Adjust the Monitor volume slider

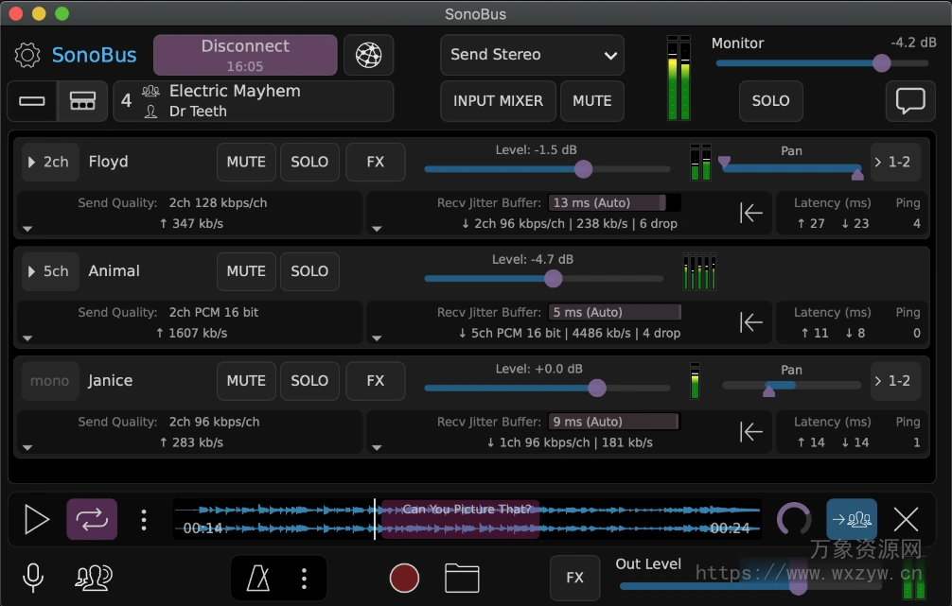(880, 63)
